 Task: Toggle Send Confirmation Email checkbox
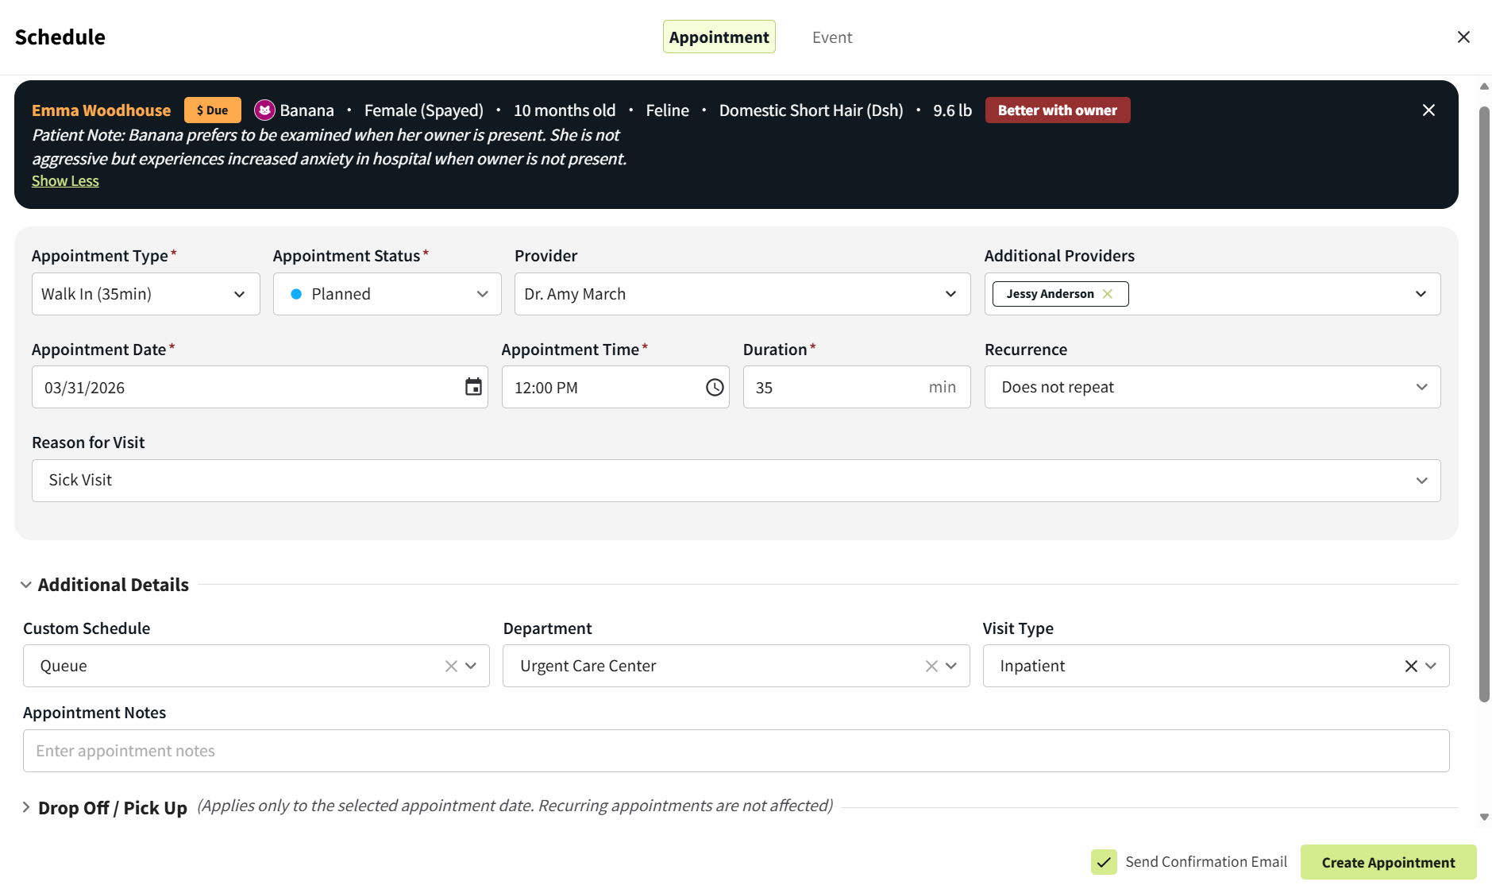click(x=1104, y=862)
